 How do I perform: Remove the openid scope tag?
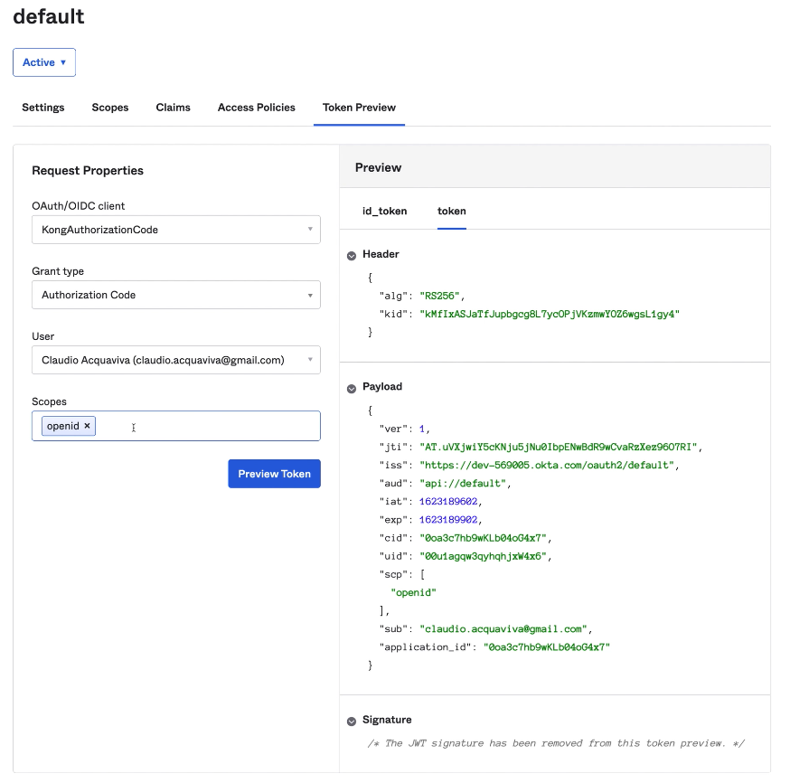[87, 426]
